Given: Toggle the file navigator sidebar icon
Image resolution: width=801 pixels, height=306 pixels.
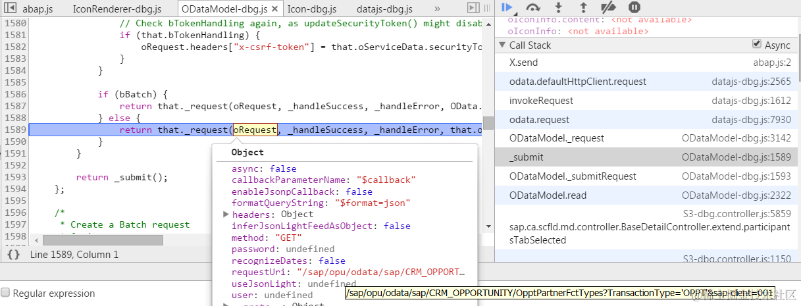Looking at the screenshot, I should pos(10,9).
